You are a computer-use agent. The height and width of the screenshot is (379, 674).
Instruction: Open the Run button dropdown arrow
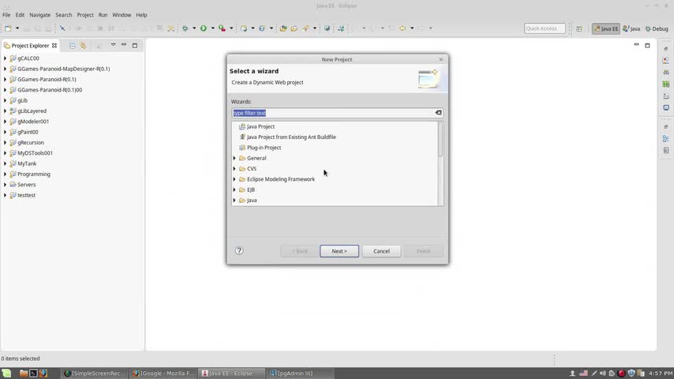(212, 28)
